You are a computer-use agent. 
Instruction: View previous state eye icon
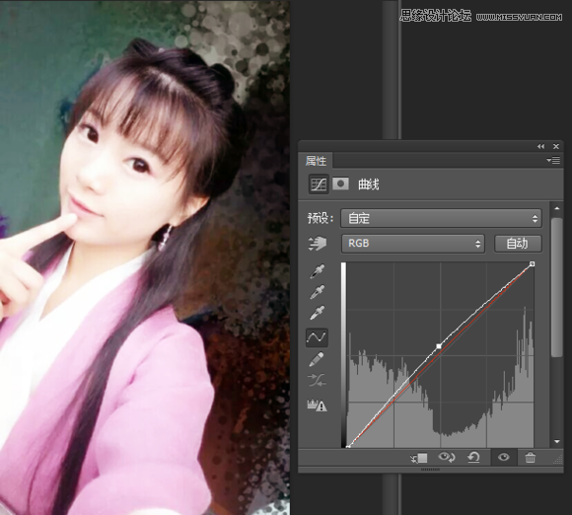pyautogui.click(x=447, y=457)
